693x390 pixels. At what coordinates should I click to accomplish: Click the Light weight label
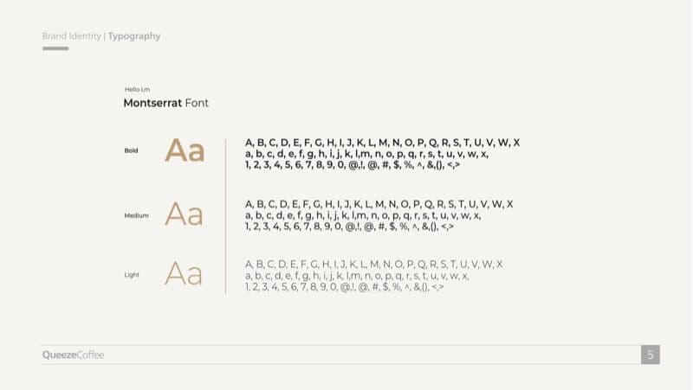pos(132,275)
